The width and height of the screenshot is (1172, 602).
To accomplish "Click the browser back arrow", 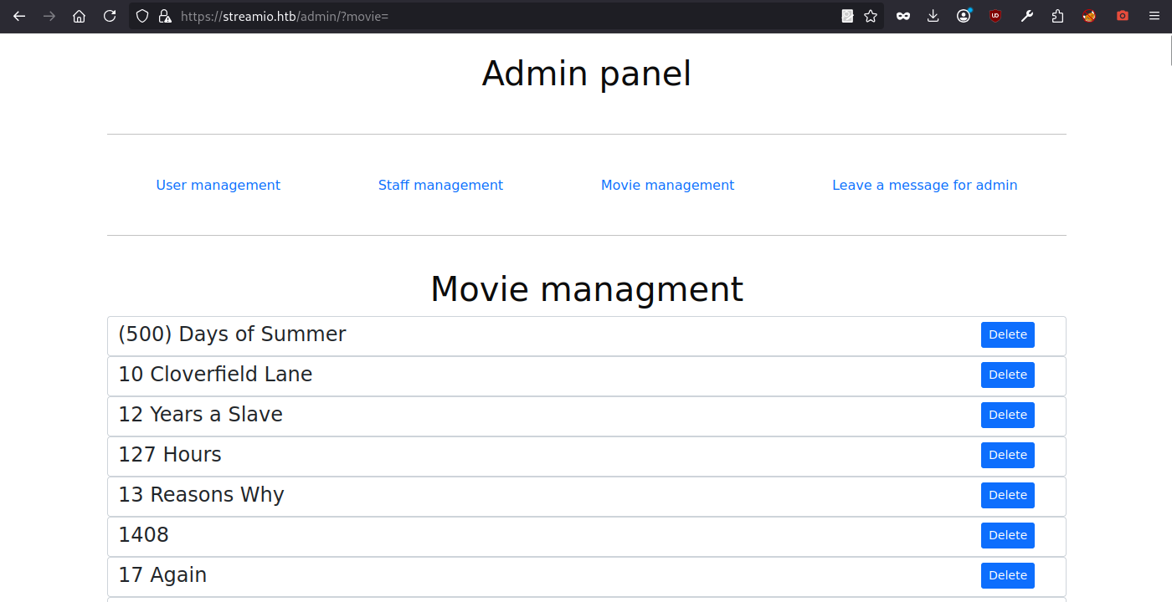I will pyautogui.click(x=19, y=16).
